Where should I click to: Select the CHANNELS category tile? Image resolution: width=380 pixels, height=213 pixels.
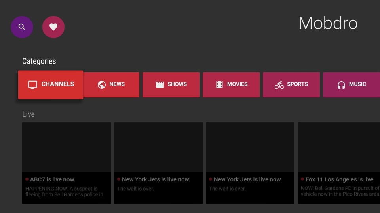click(51, 84)
